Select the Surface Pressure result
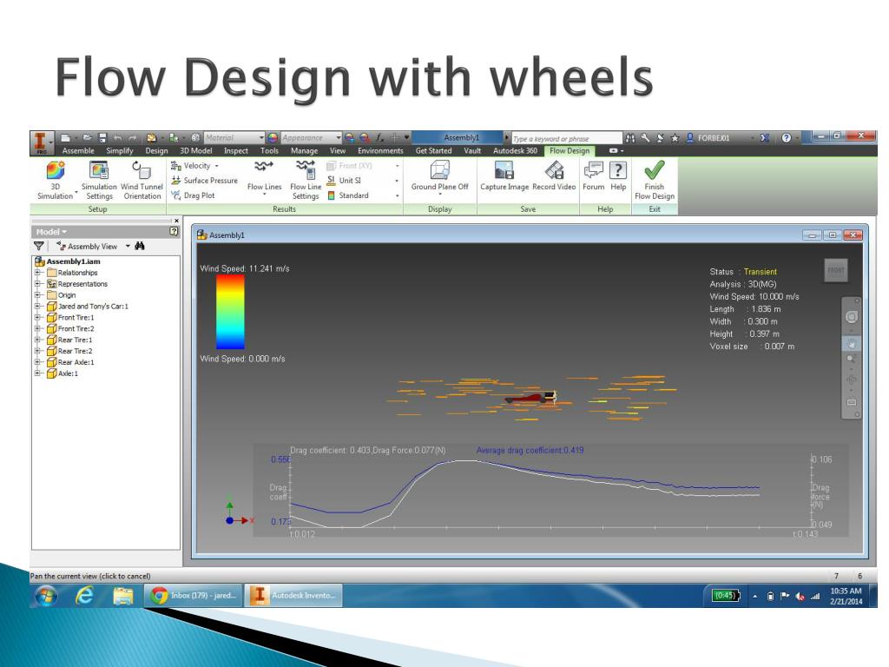 click(x=205, y=181)
